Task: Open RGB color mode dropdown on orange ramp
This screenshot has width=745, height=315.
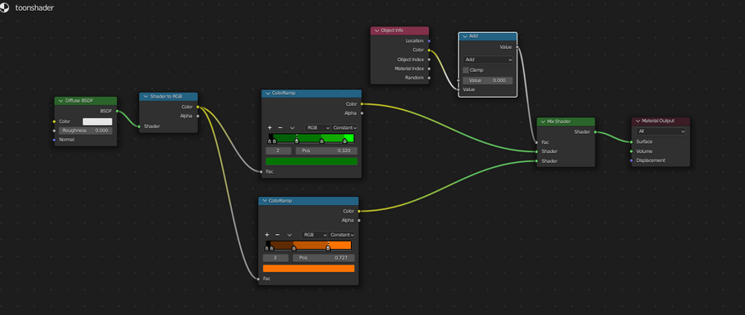Action: [x=315, y=235]
